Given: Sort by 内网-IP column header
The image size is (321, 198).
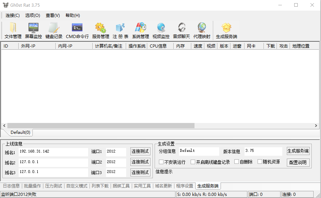Looking at the screenshot, I should [74, 46].
